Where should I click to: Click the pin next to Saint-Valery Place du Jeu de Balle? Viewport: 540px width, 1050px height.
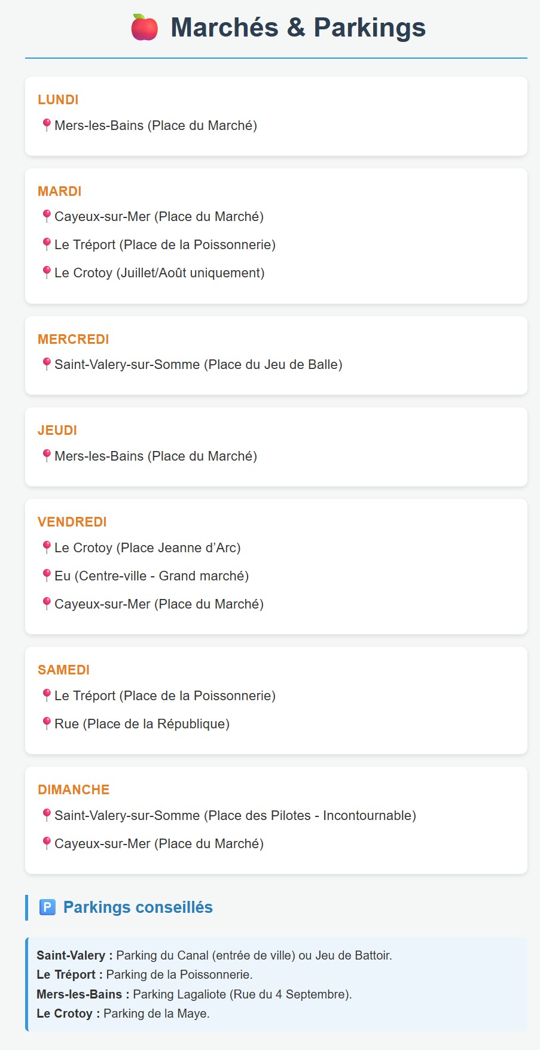pos(47,364)
